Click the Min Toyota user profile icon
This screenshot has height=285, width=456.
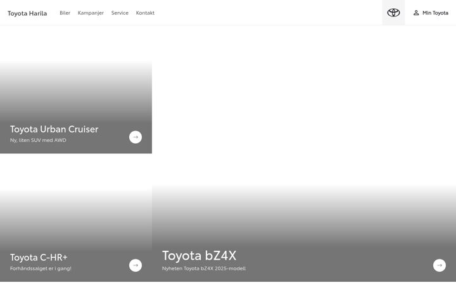click(x=416, y=13)
